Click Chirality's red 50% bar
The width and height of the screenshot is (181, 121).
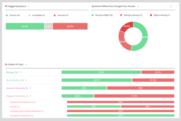click(x=148, y=106)
